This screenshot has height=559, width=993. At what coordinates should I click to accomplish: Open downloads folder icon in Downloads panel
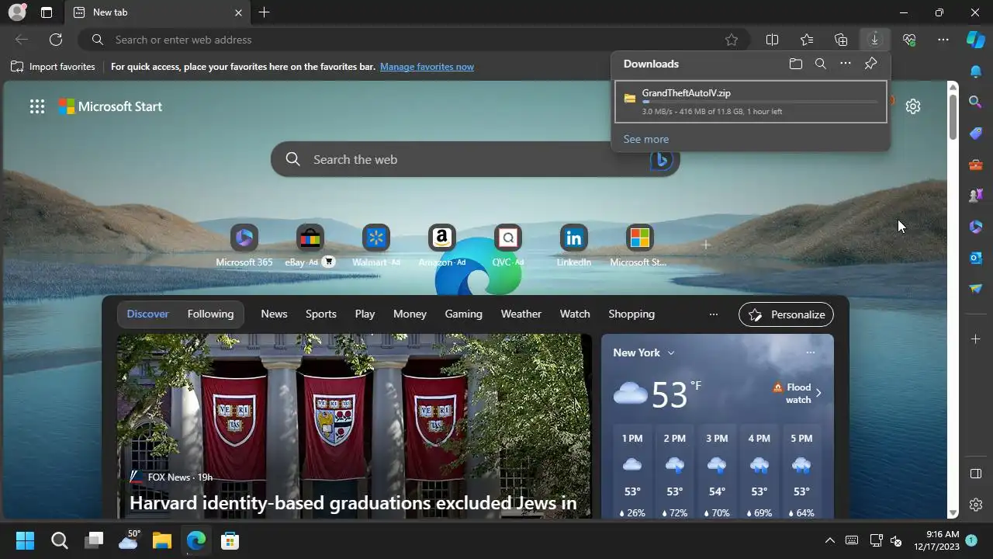tap(795, 64)
